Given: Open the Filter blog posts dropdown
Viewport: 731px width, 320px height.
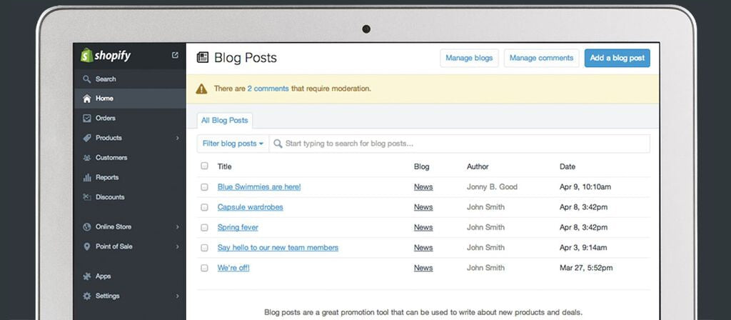Looking at the screenshot, I should click(233, 144).
